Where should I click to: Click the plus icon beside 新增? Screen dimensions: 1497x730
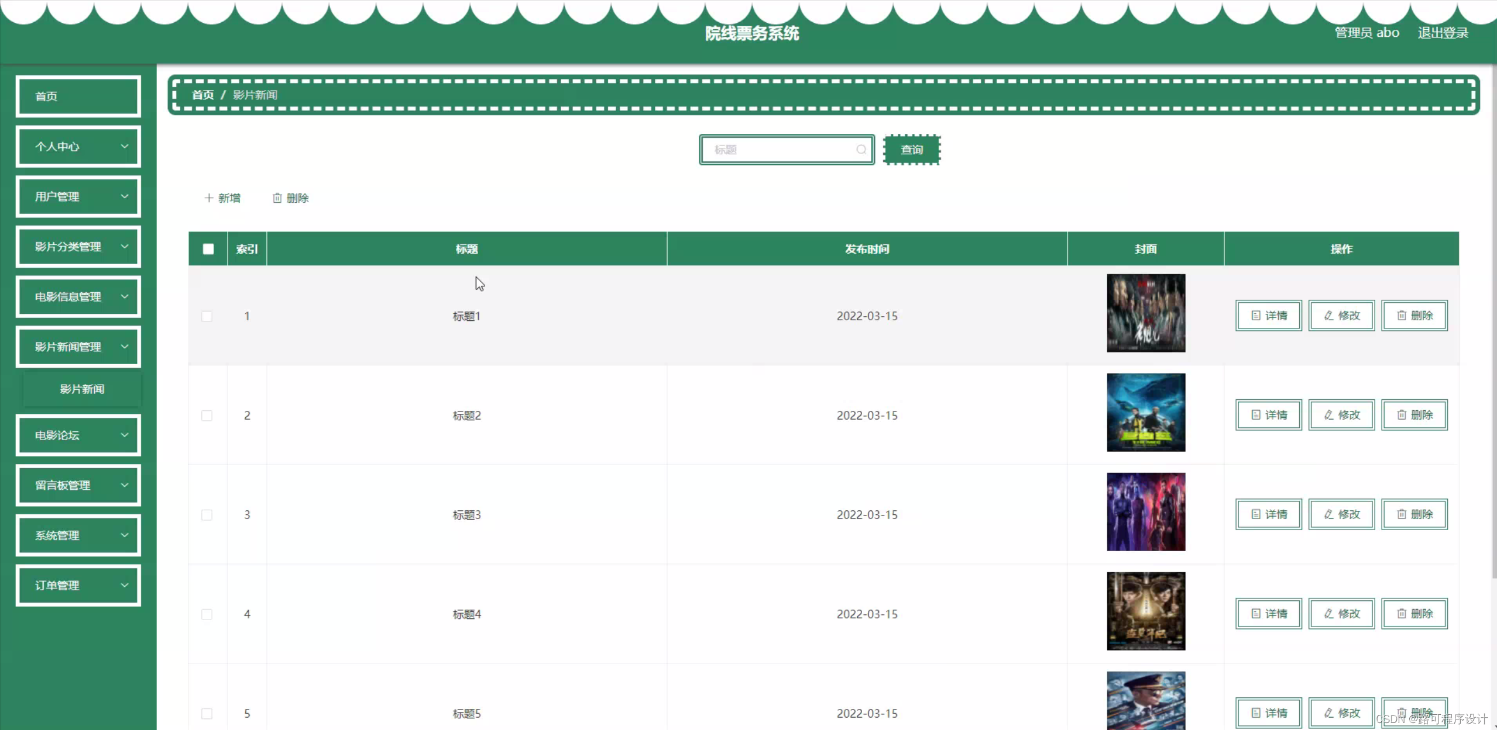point(209,198)
